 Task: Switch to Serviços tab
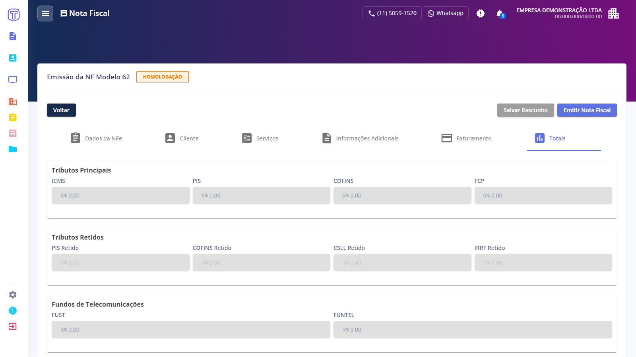(x=260, y=138)
